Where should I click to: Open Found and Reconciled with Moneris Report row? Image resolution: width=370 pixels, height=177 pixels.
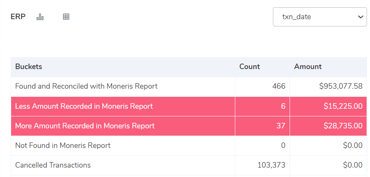pyautogui.click(x=189, y=87)
